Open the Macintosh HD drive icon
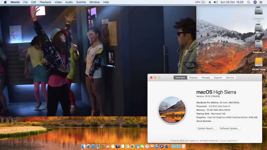 259,11
